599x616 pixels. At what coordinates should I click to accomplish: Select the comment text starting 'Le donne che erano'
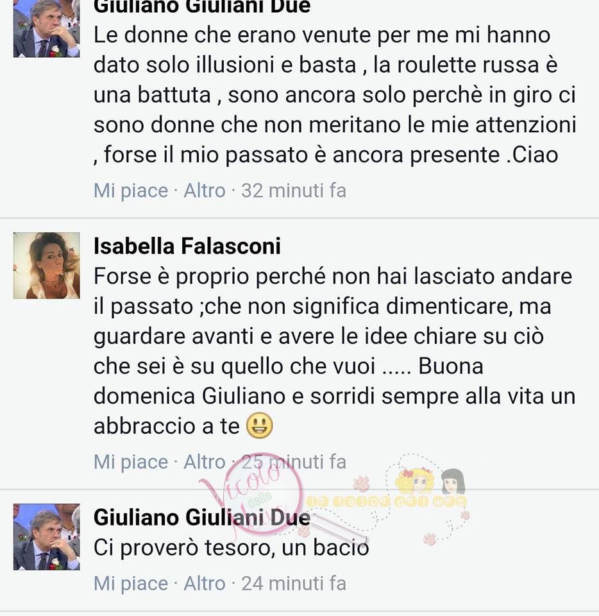pos(335,95)
